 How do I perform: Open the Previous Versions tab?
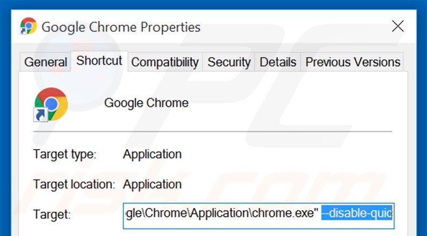coord(353,63)
